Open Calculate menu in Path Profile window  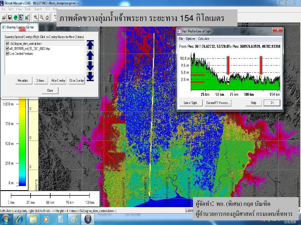(x=203, y=39)
